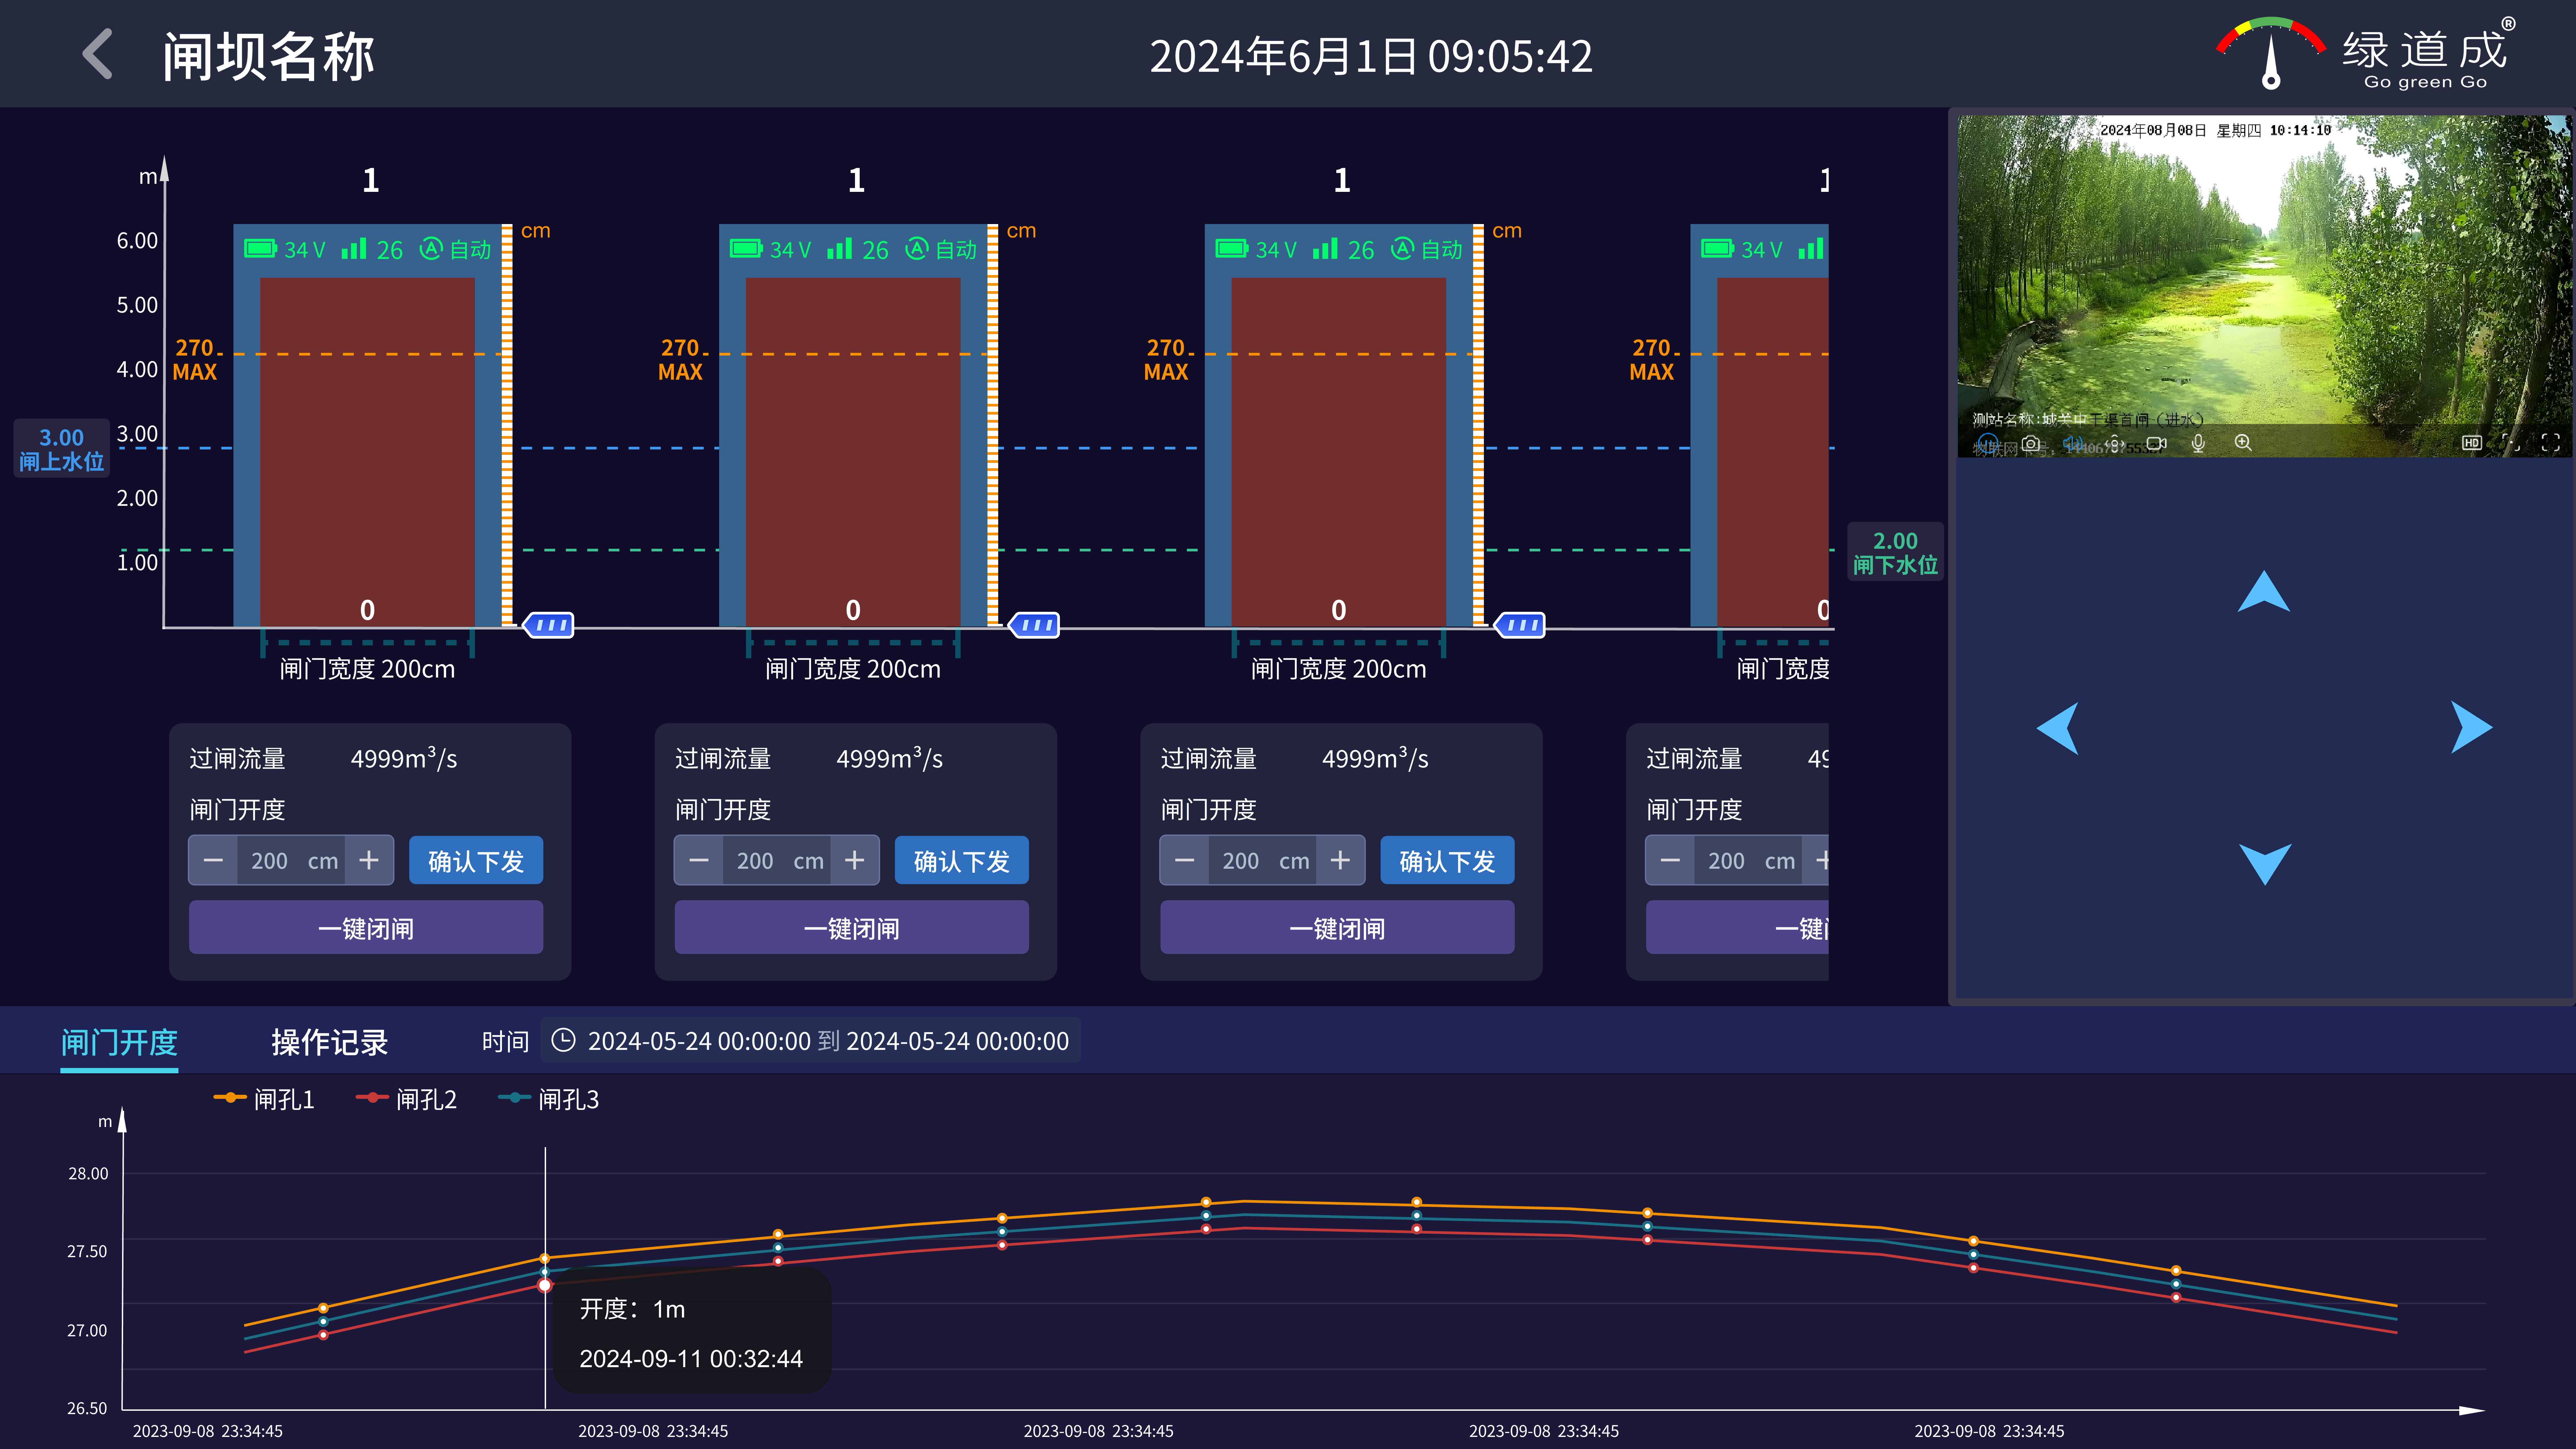
Task: Click the blue handle beside the second gate
Action: [x=1034, y=625]
